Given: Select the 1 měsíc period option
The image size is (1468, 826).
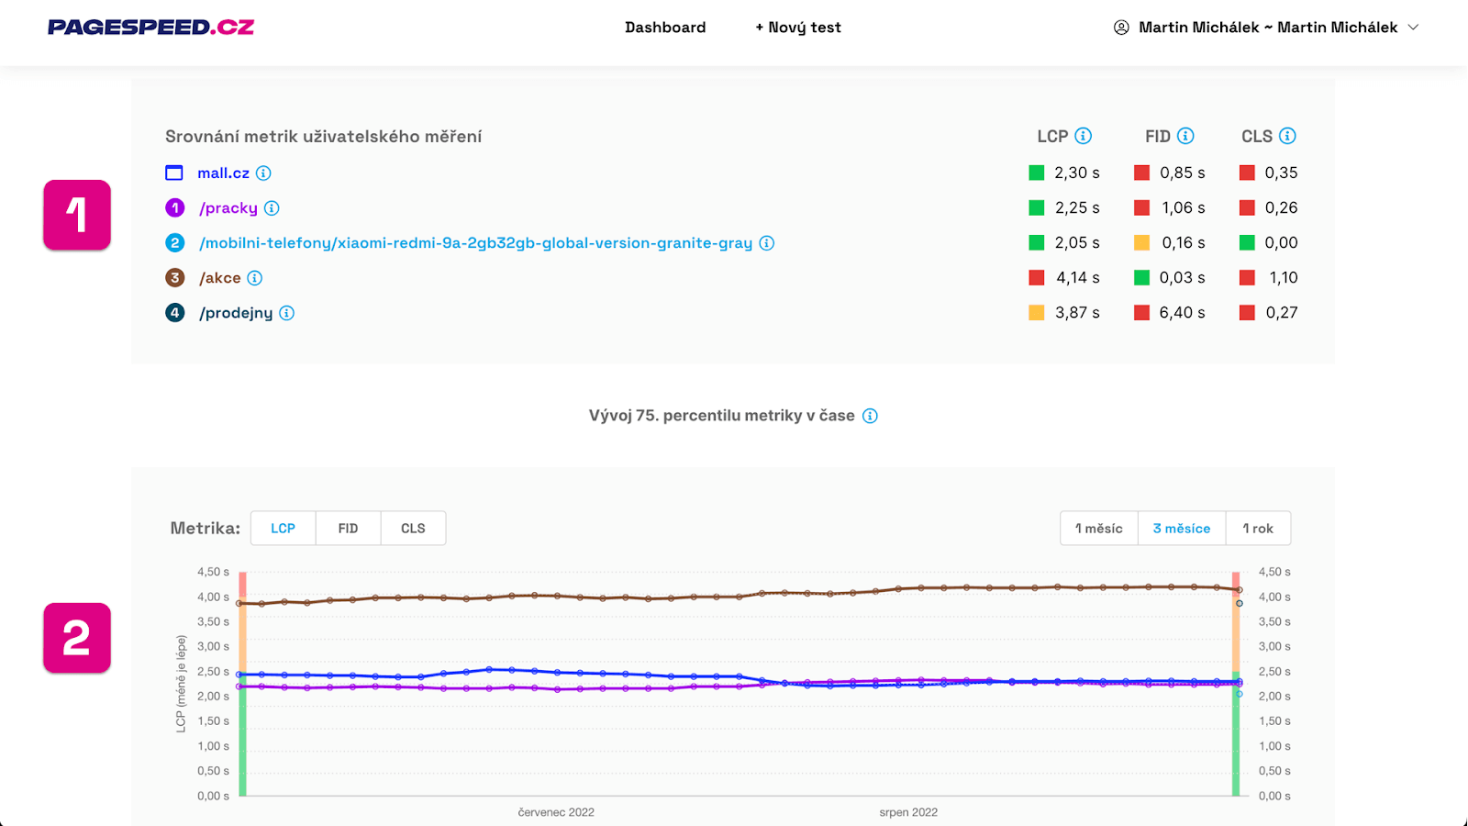Looking at the screenshot, I should (x=1098, y=528).
